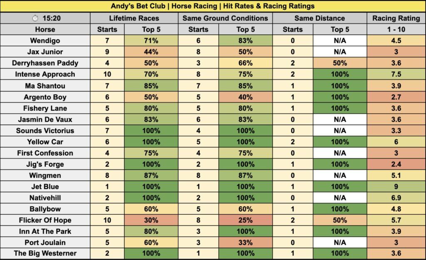Select the 1 - 10 subheader cell
Viewport: 426px width, 260px height.
(396, 30)
